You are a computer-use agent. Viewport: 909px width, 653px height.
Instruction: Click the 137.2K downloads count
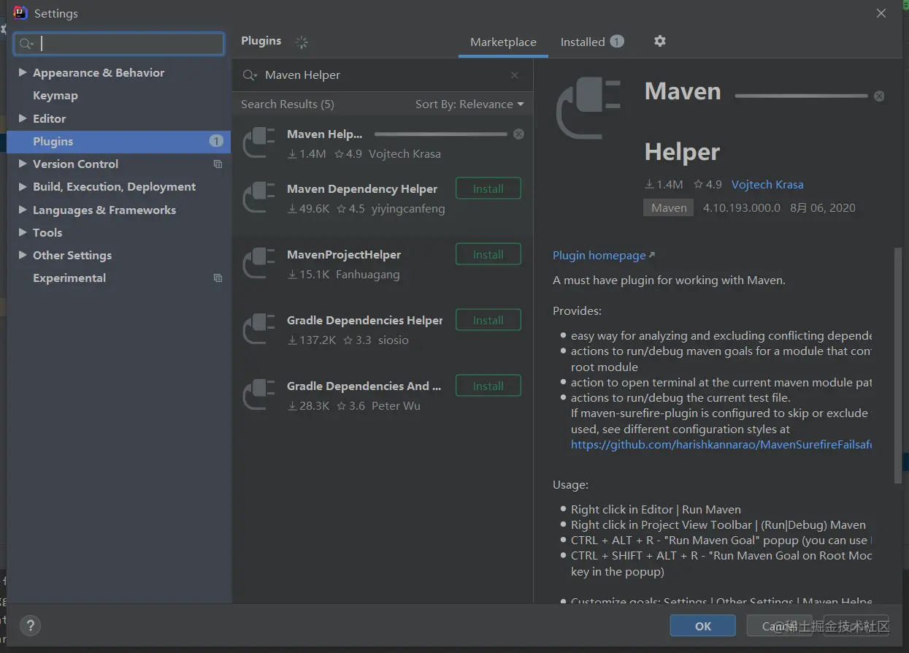(x=312, y=340)
